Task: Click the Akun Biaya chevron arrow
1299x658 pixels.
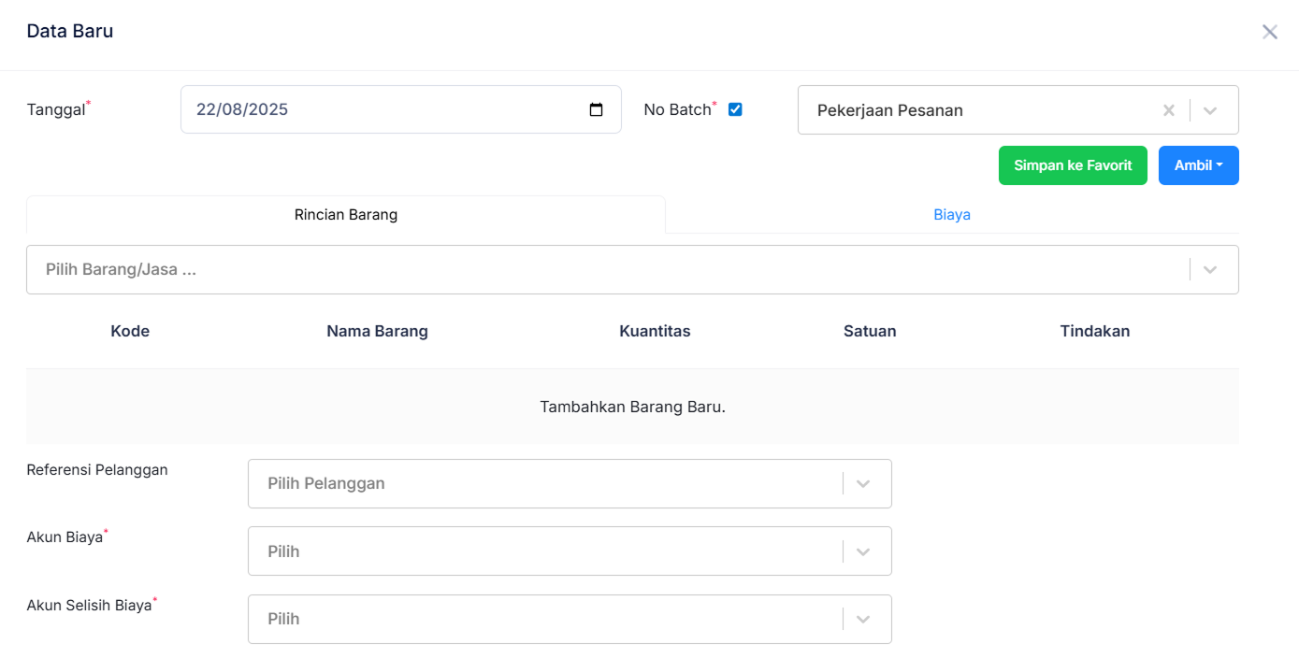Action: pyautogui.click(x=863, y=551)
